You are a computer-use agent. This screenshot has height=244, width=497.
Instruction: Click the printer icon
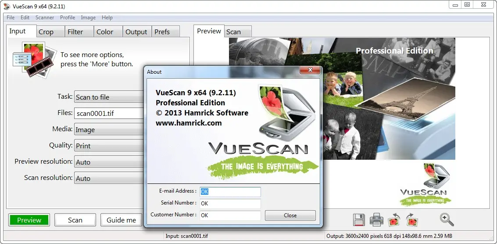[376, 220]
